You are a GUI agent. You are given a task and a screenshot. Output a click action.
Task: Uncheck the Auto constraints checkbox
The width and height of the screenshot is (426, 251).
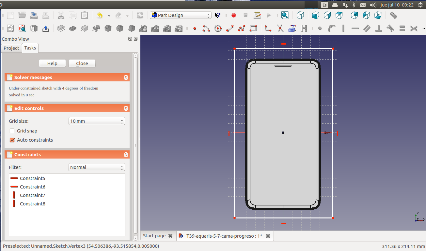12,140
